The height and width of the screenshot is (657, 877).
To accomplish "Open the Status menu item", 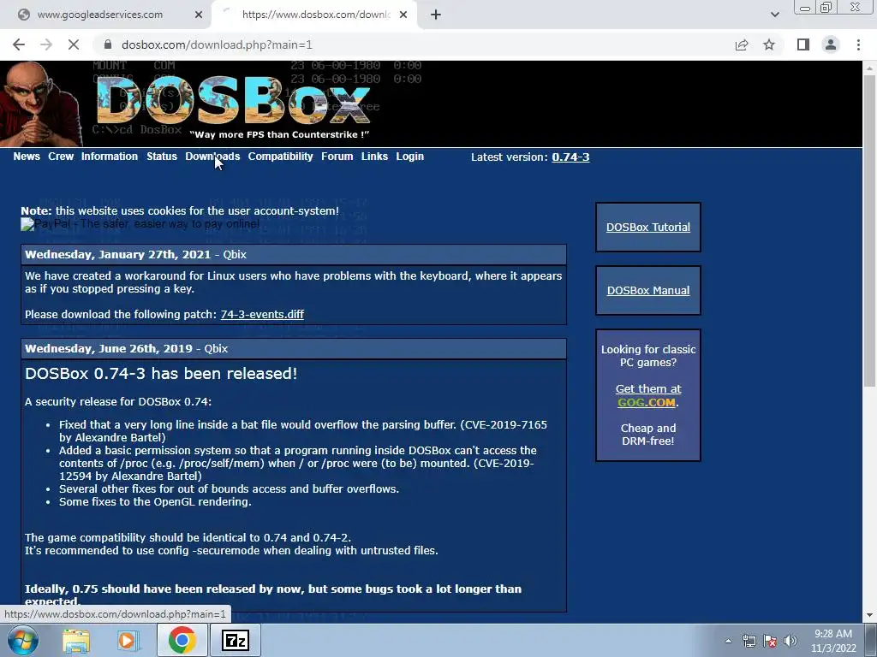I will pos(162,157).
